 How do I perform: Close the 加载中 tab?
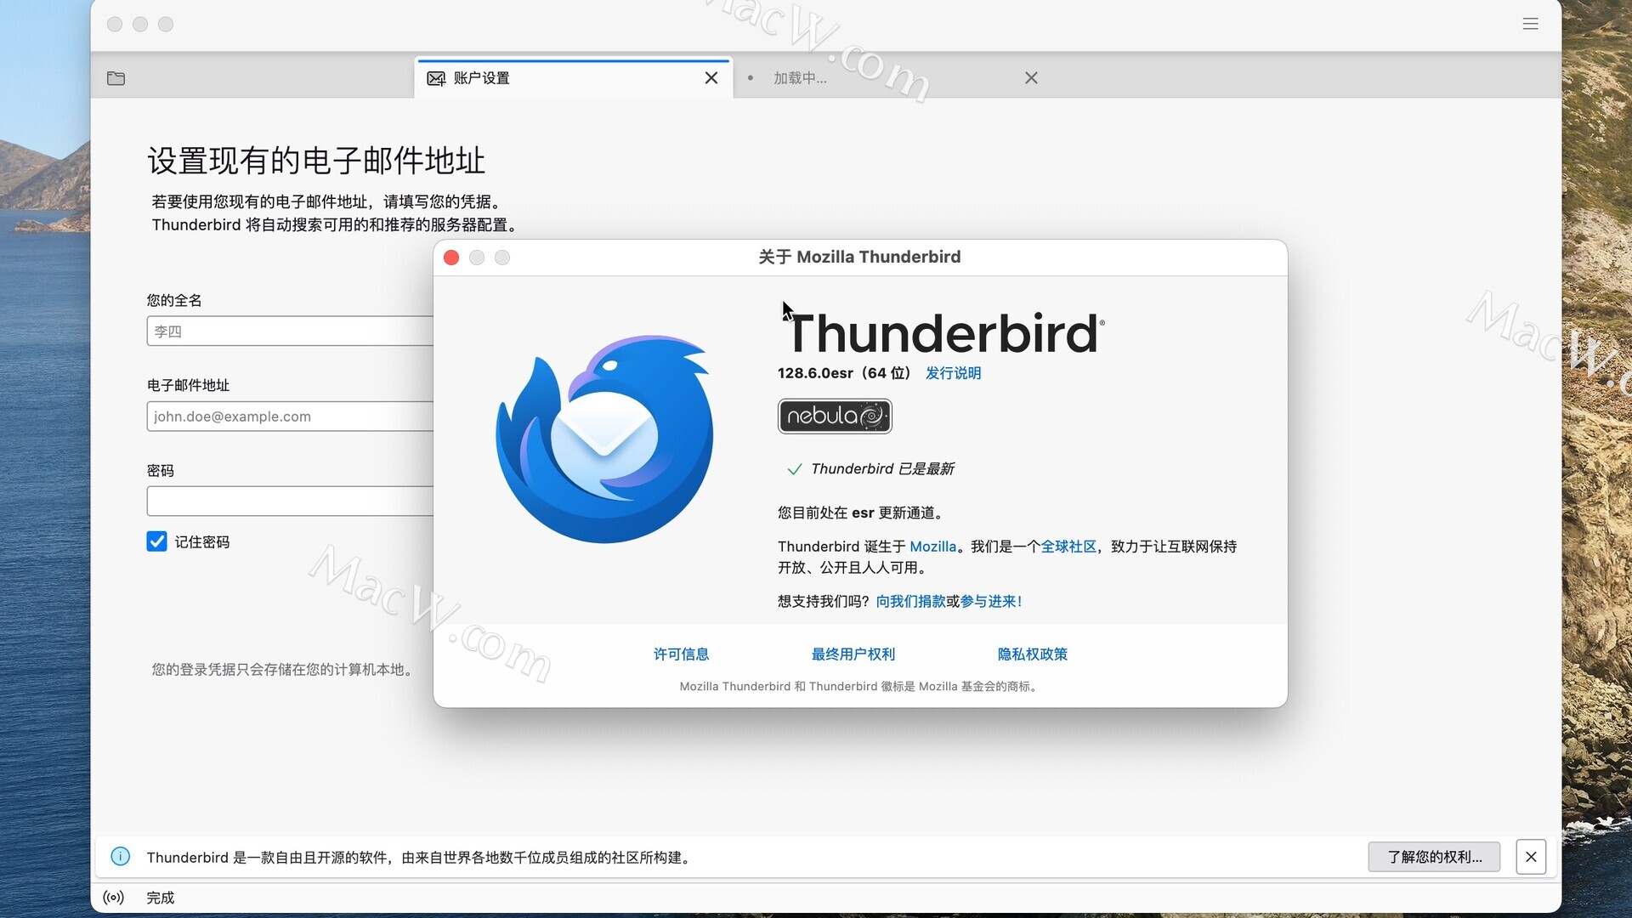[x=1031, y=78]
